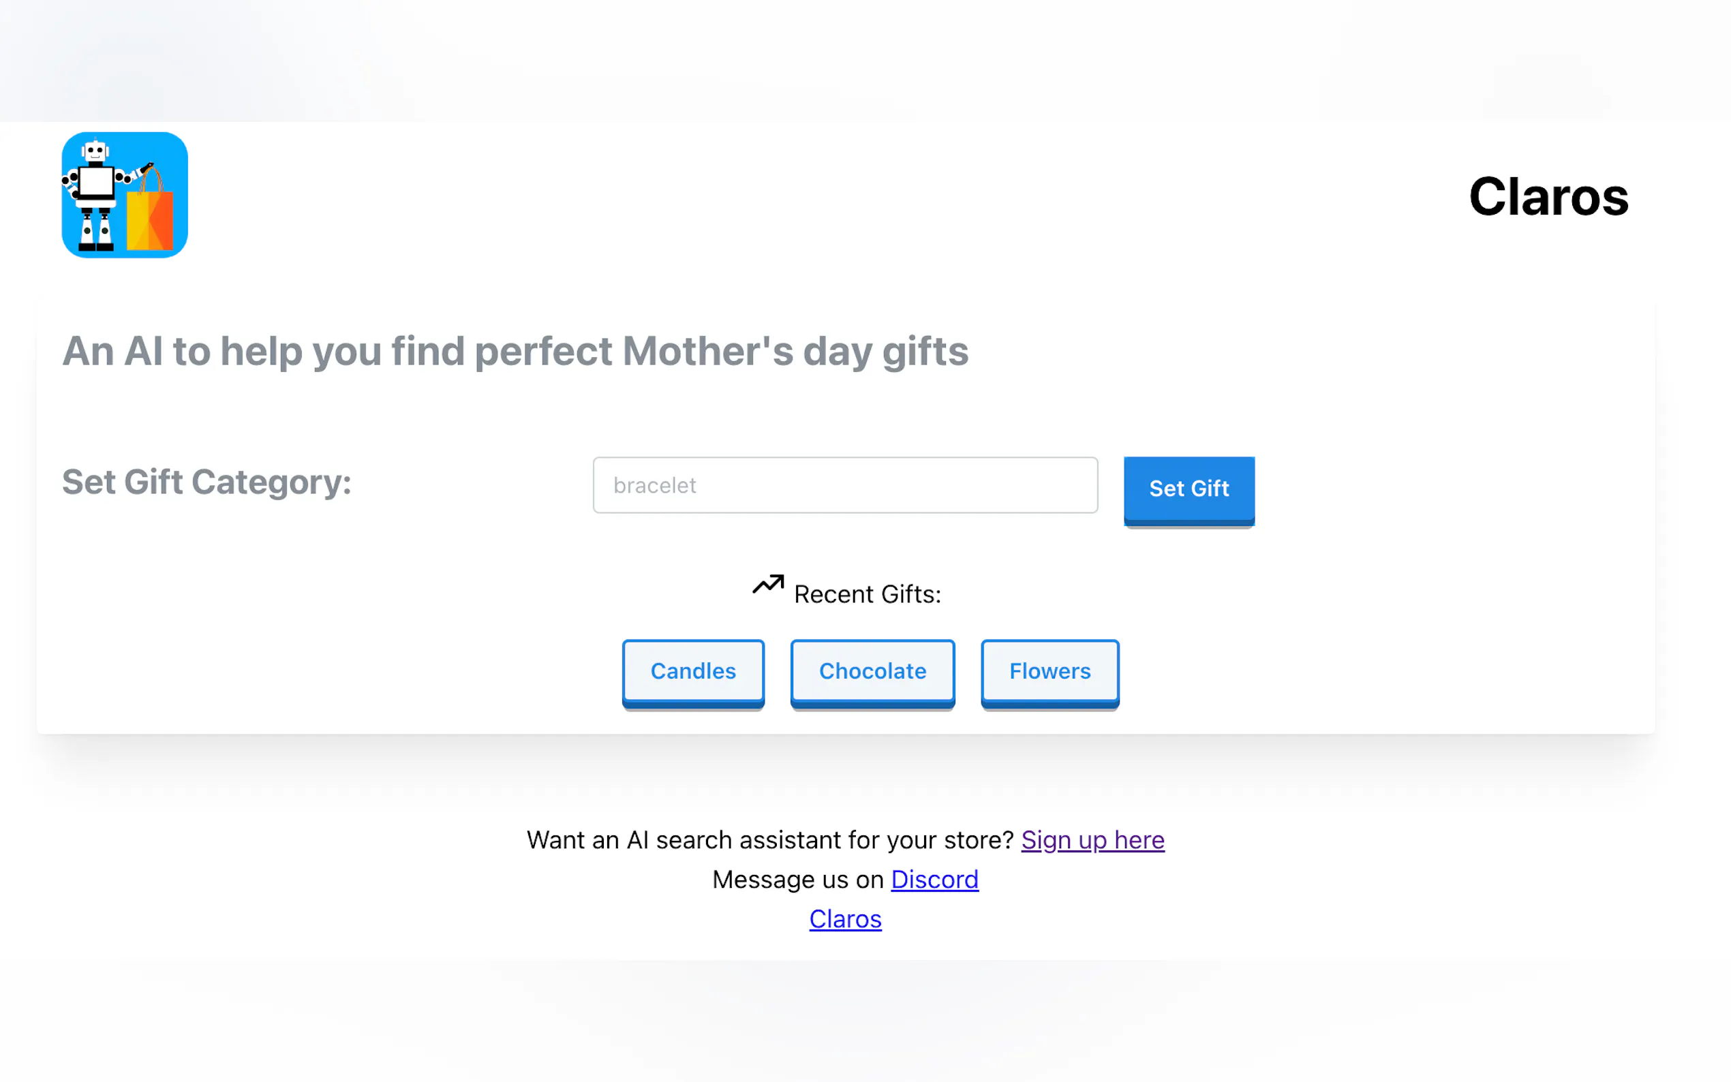Click the Recent Gifts label text
The image size is (1731, 1082).
(868, 594)
